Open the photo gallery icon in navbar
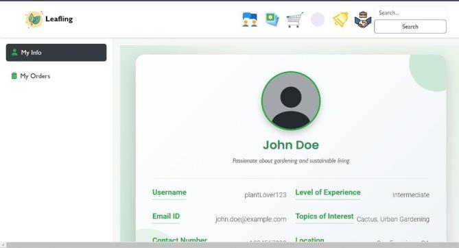This screenshot has width=459, height=248. click(x=272, y=20)
